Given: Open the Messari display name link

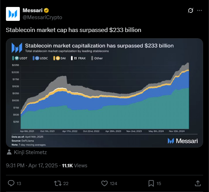Looking at the screenshot, I should coord(32,10).
